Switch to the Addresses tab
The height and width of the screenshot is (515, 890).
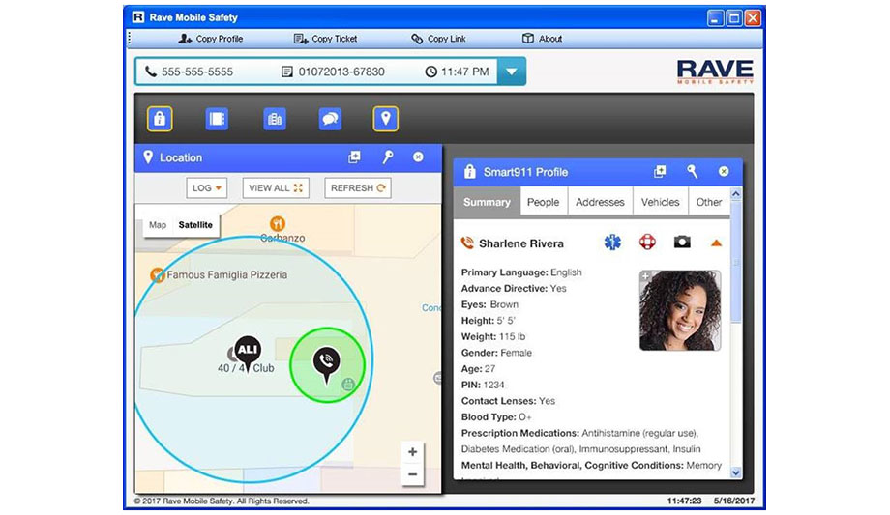click(x=600, y=202)
